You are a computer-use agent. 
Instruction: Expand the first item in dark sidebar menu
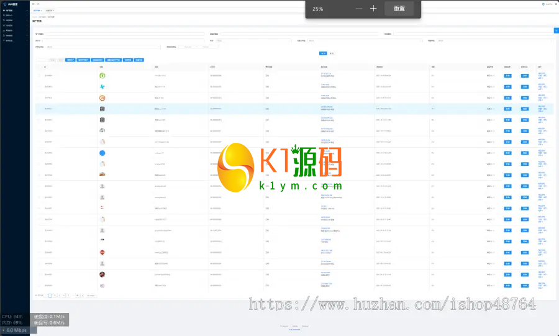[x=15, y=11]
